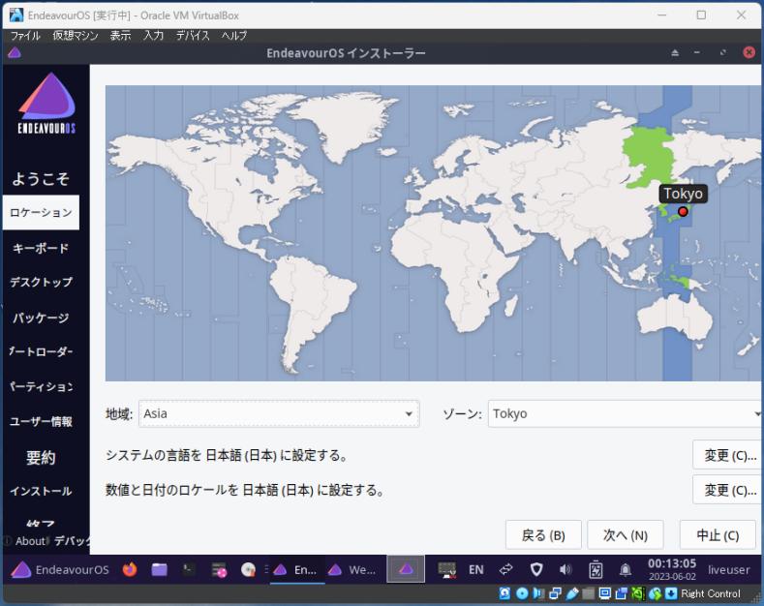Open the disc icon launcher in taskbar
The height and width of the screenshot is (606, 764).
pos(248,569)
